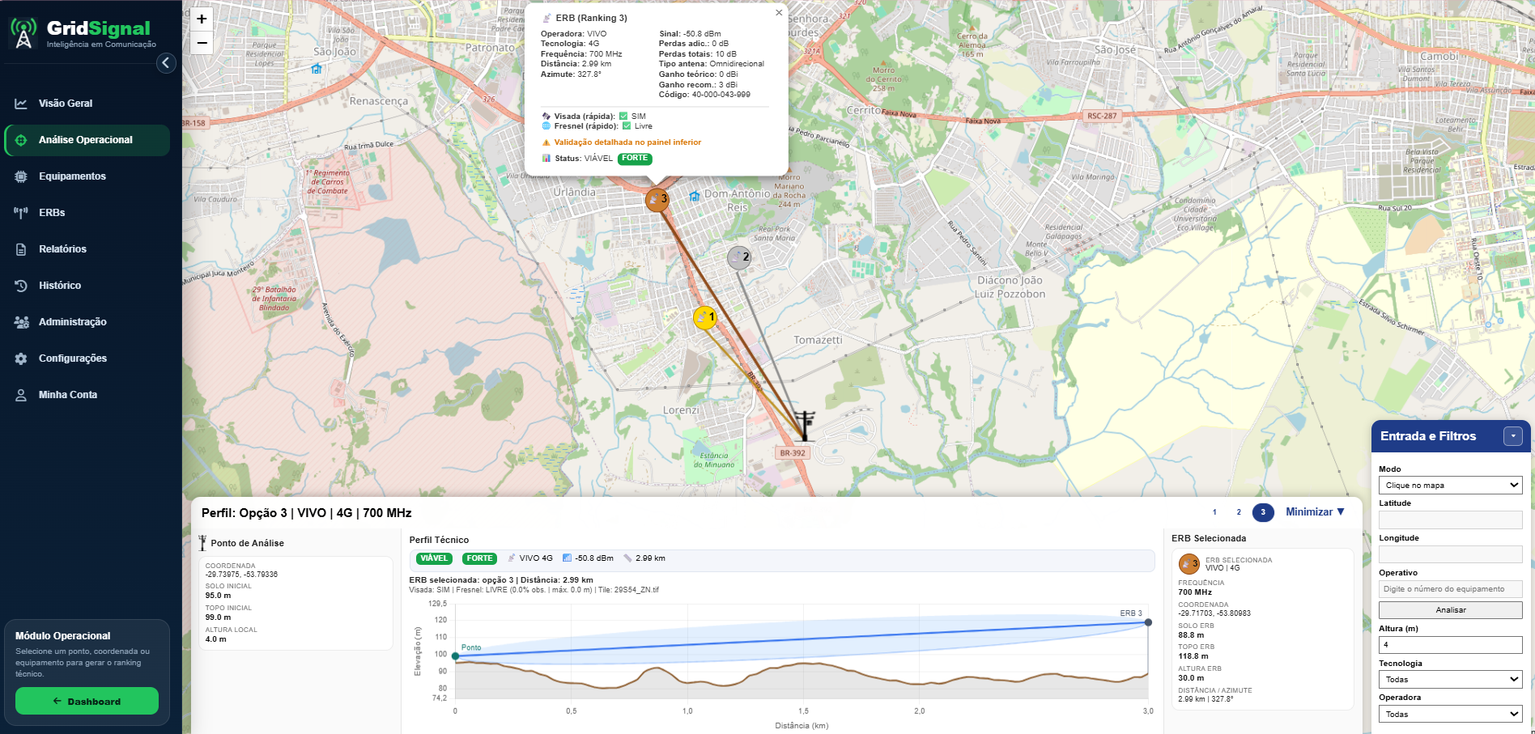Close the ERB Ranking 3 popup

click(779, 12)
